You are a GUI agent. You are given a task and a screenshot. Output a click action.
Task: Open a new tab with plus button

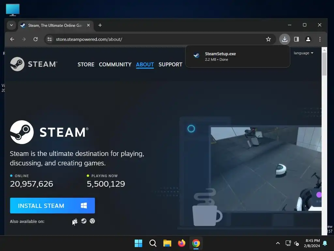pos(100,25)
